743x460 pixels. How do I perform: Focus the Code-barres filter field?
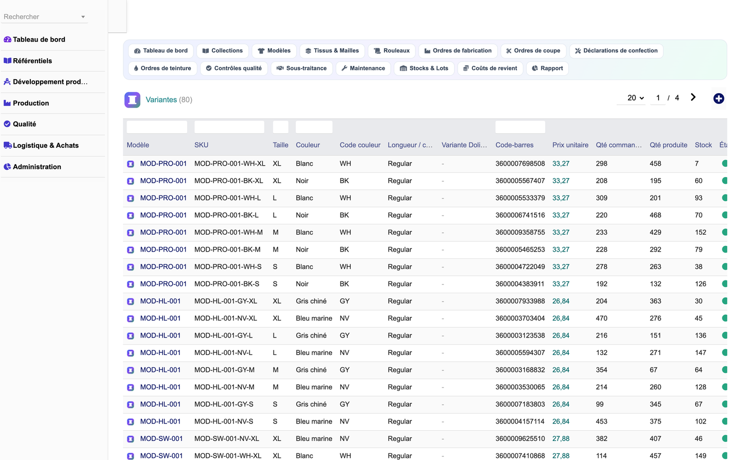coord(520,127)
